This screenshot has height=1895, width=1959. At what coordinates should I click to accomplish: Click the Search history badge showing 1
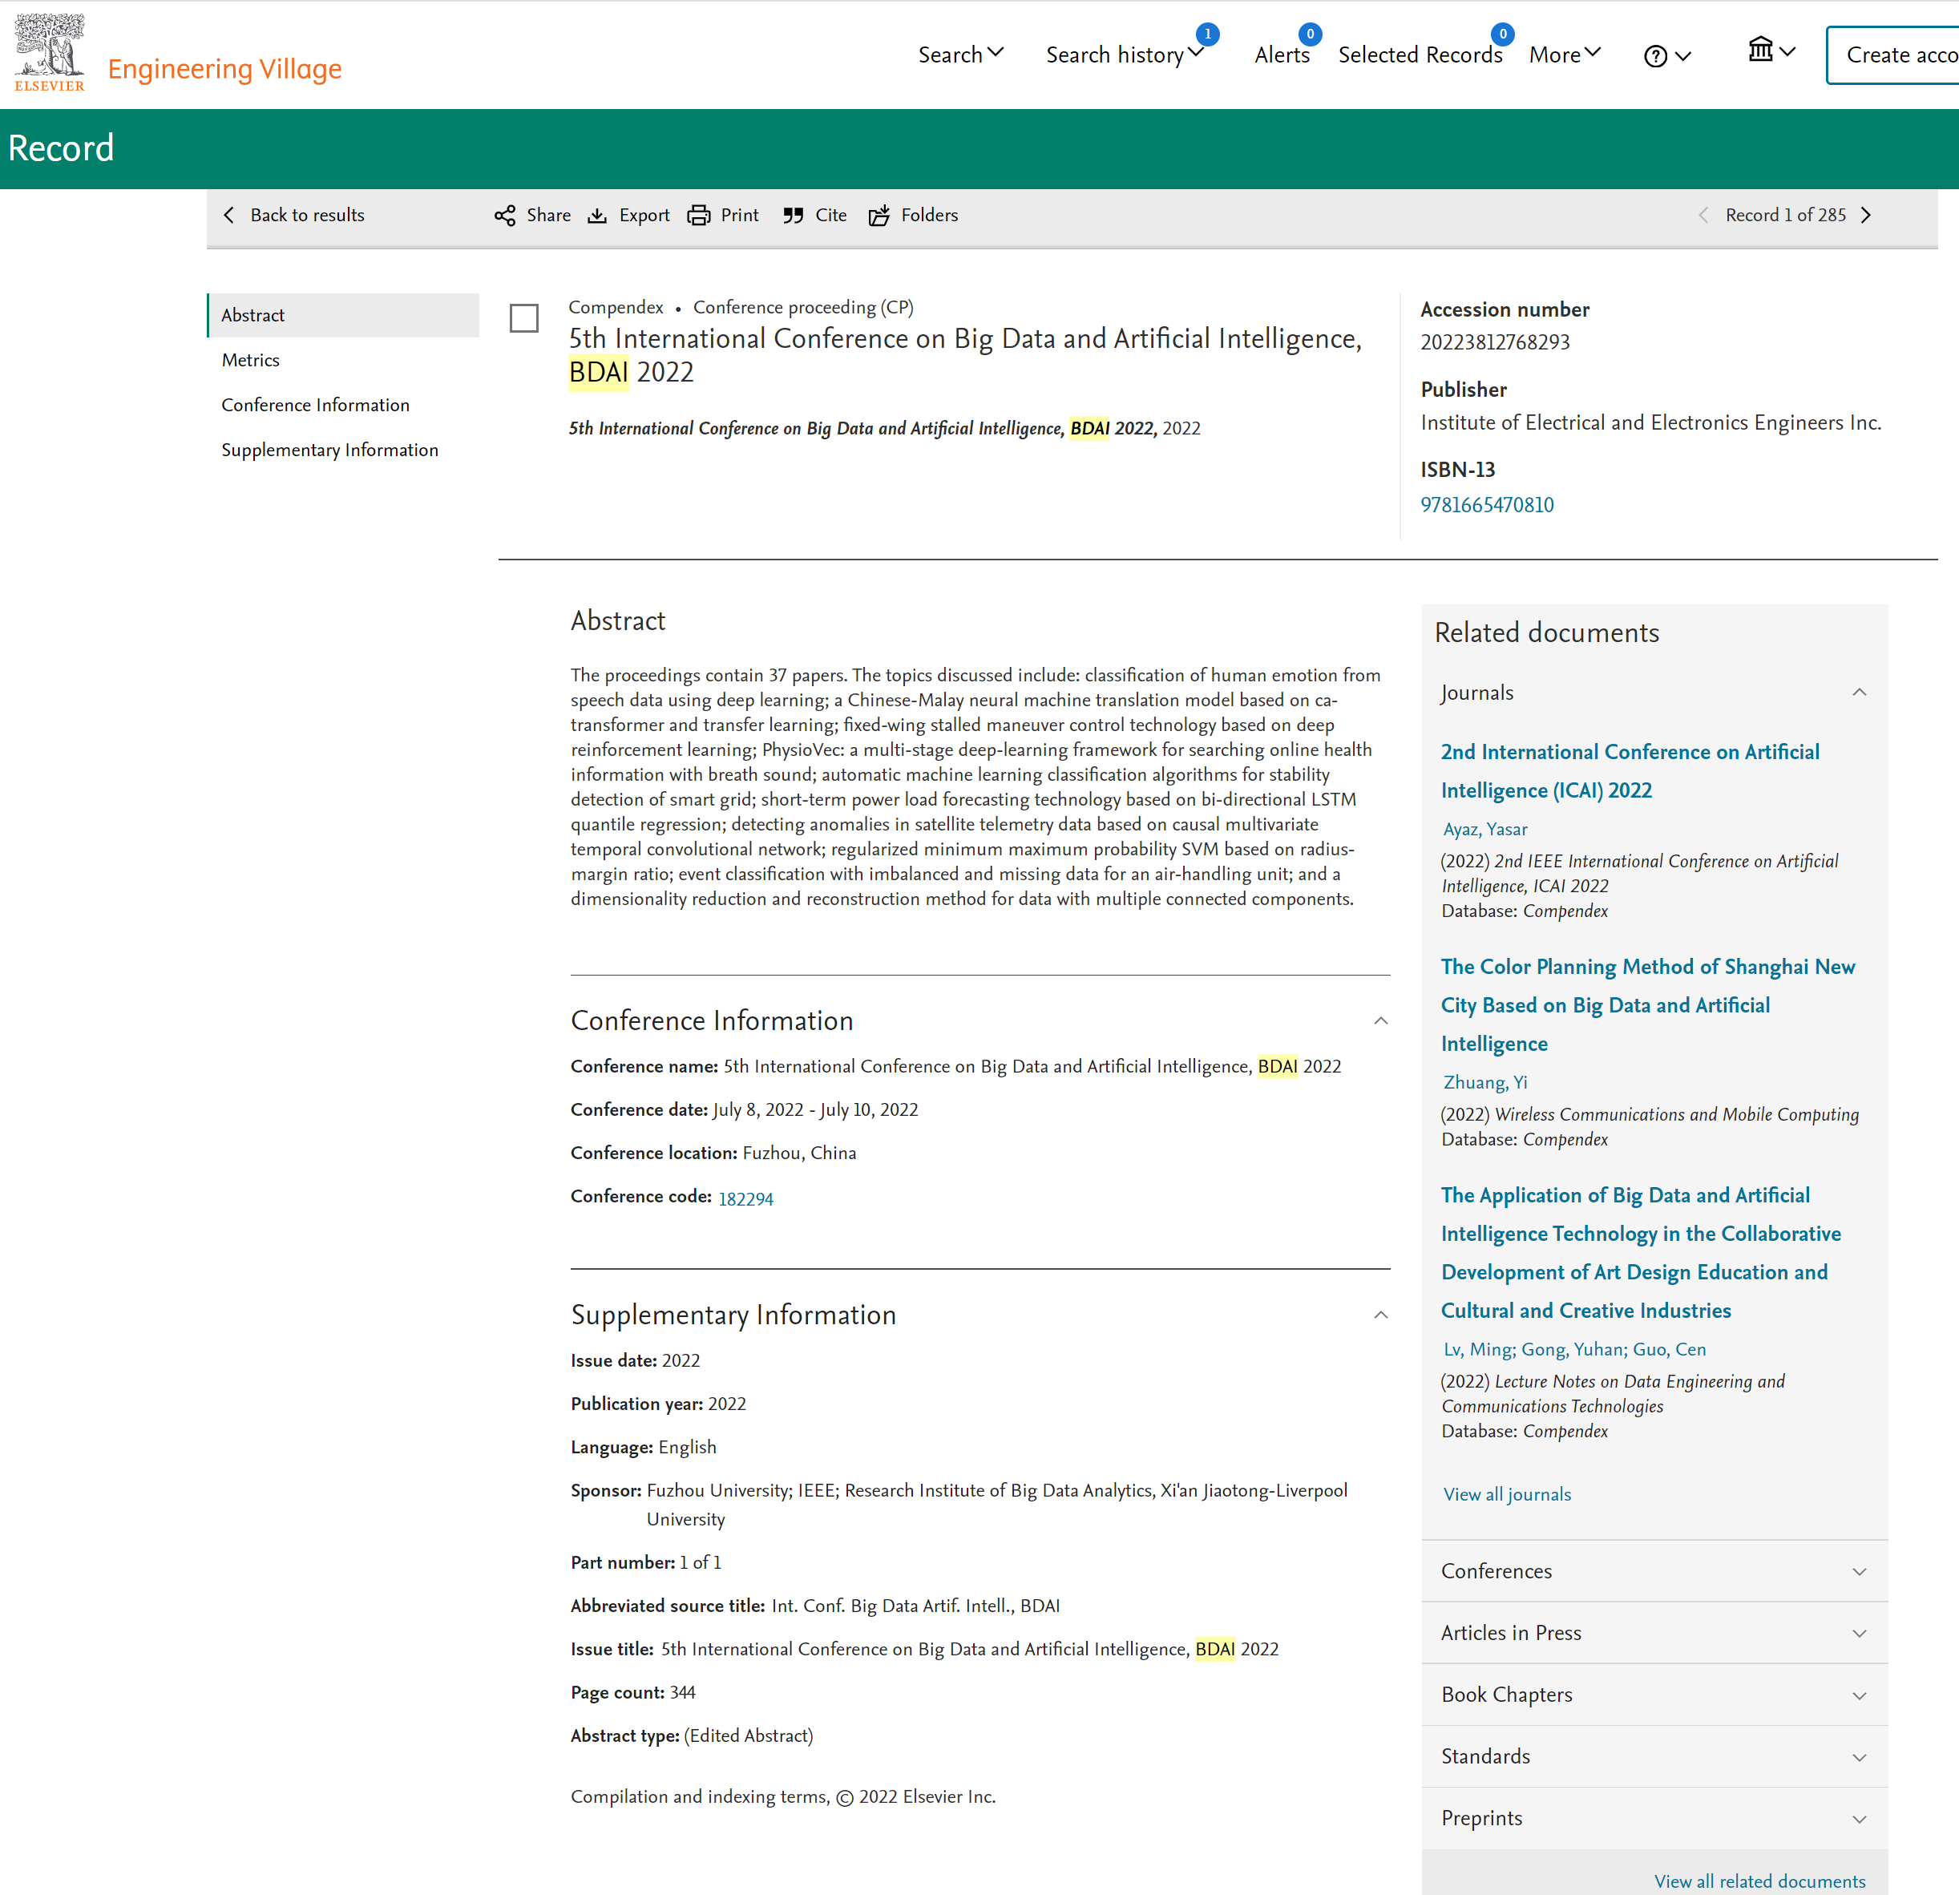(x=1207, y=34)
